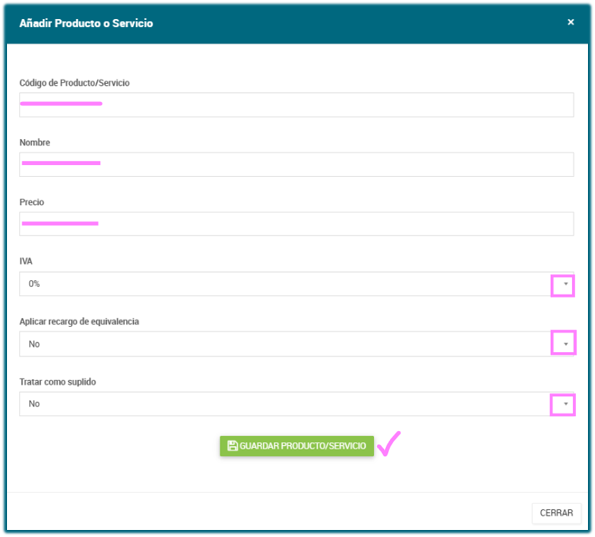Click the Añadir Producto o Servicio title
The width and height of the screenshot is (595, 537).
pos(86,23)
